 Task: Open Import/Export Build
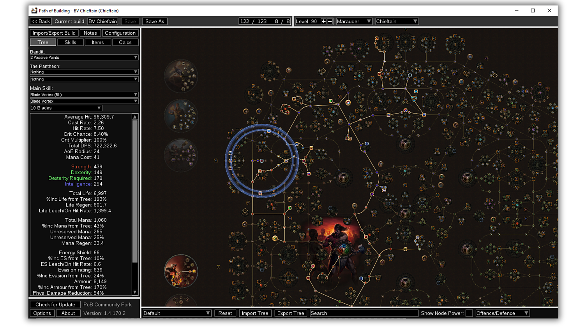pos(54,33)
